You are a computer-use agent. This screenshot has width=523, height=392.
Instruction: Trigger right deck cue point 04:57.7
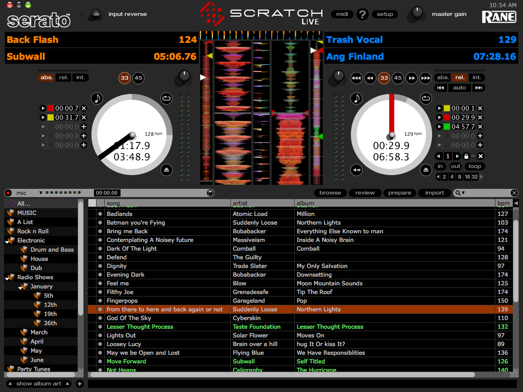coord(439,127)
